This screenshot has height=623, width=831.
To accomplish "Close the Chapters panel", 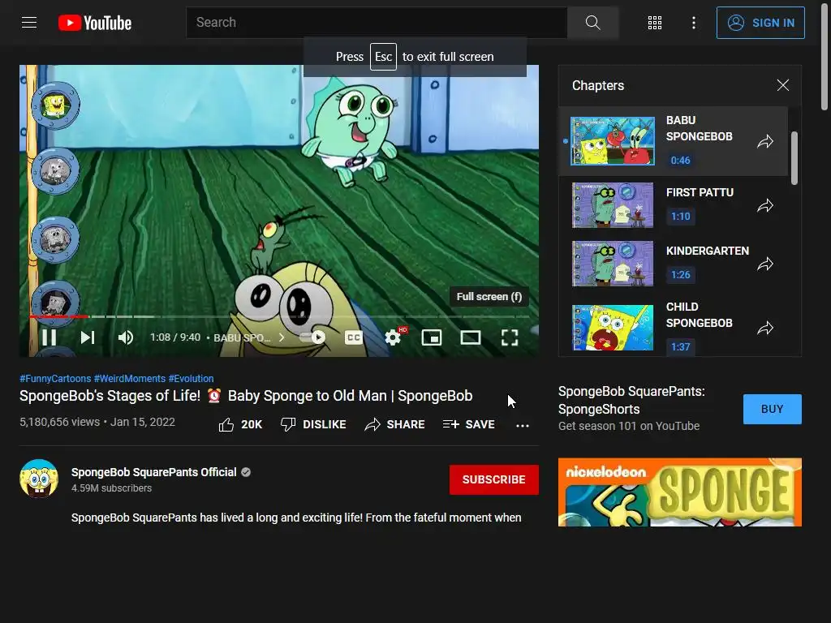I will 783,85.
